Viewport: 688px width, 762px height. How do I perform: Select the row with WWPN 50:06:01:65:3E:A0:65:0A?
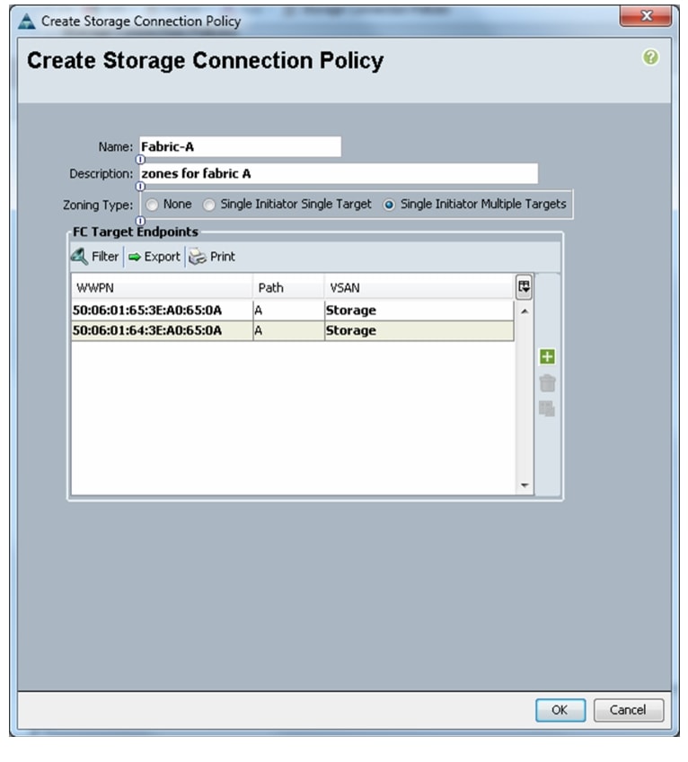pos(162,311)
